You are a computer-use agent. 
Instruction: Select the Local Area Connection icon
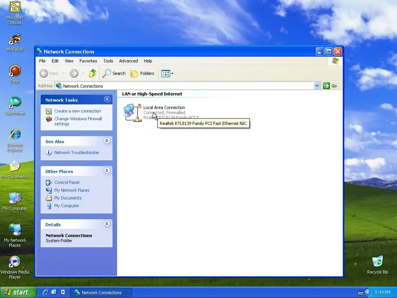pos(133,113)
